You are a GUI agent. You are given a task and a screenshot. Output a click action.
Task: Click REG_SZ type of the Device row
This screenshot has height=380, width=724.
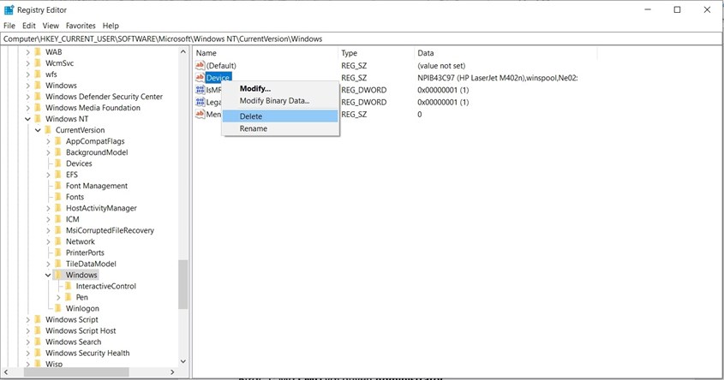[x=354, y=78]
